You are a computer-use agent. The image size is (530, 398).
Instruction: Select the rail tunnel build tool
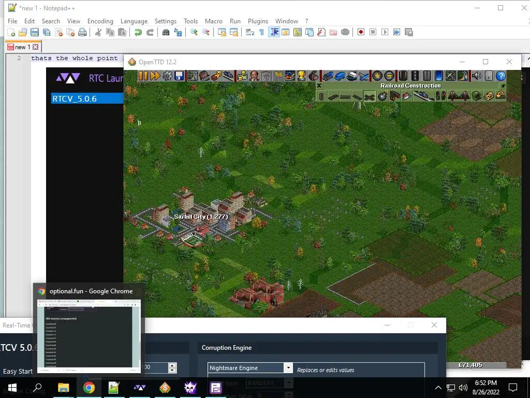477,96
